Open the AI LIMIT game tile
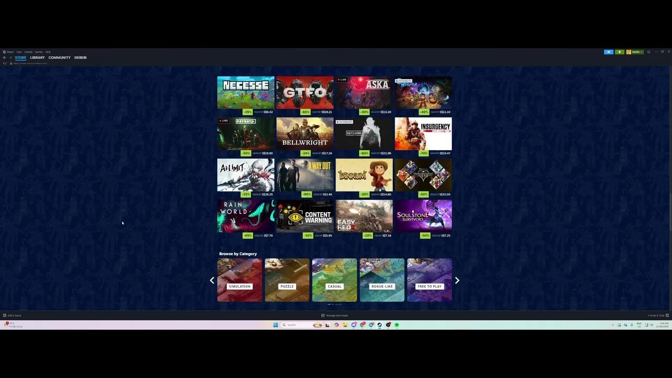Screen dimensions: 672x378 pyautogui.click(x=246, y=175)
